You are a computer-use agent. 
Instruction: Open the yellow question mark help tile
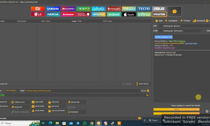coord(174,12)
